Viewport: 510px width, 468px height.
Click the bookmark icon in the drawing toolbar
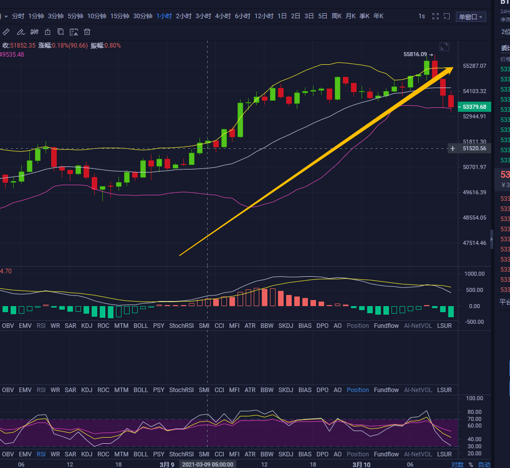point(60,32)
